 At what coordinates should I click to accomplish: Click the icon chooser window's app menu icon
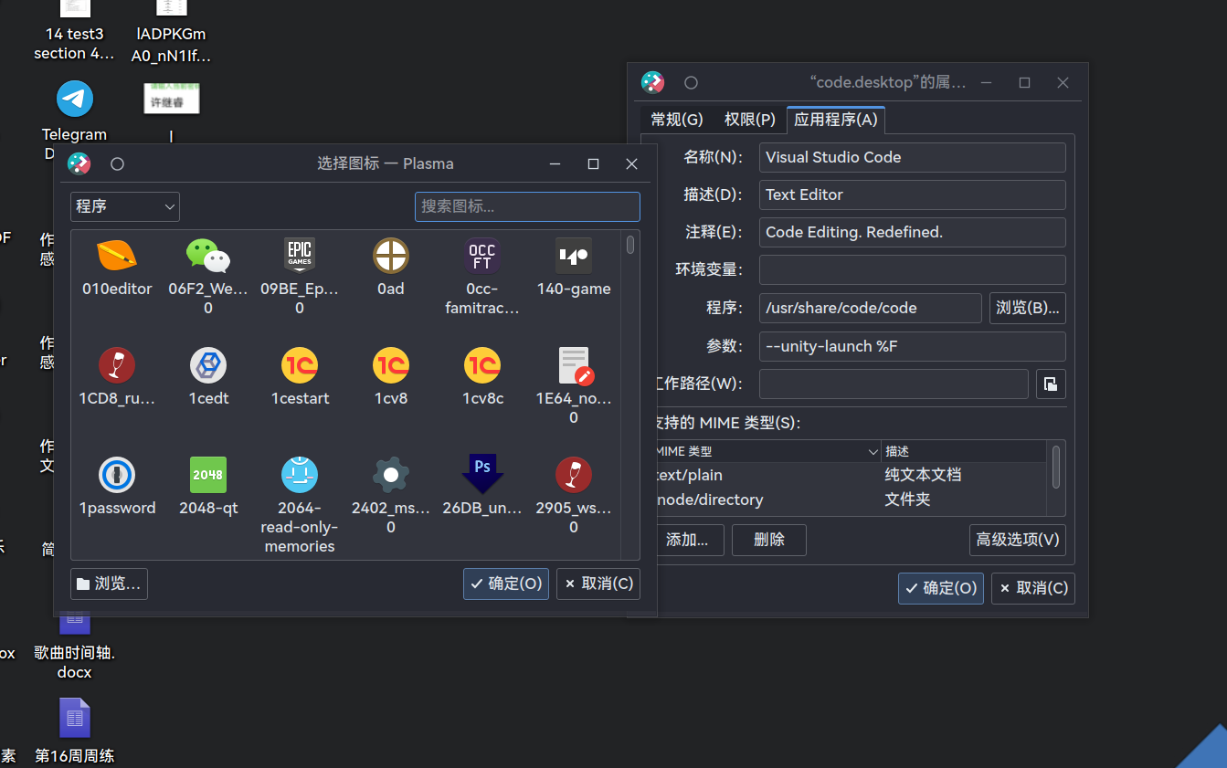[x=79, y=163]
